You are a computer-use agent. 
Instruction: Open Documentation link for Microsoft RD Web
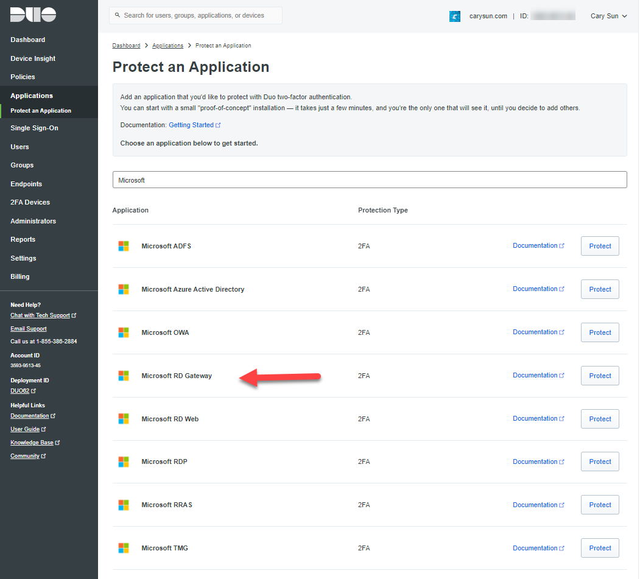[539, 419]
